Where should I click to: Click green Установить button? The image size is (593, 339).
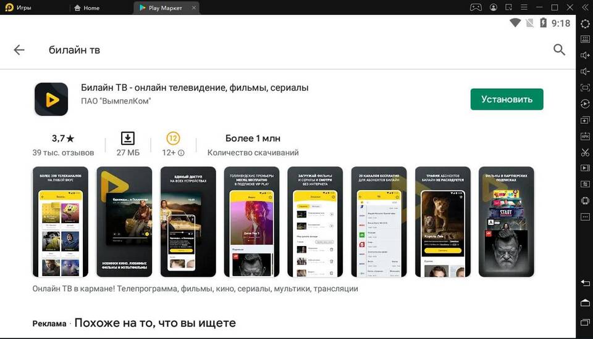click(x=507, y=99)
